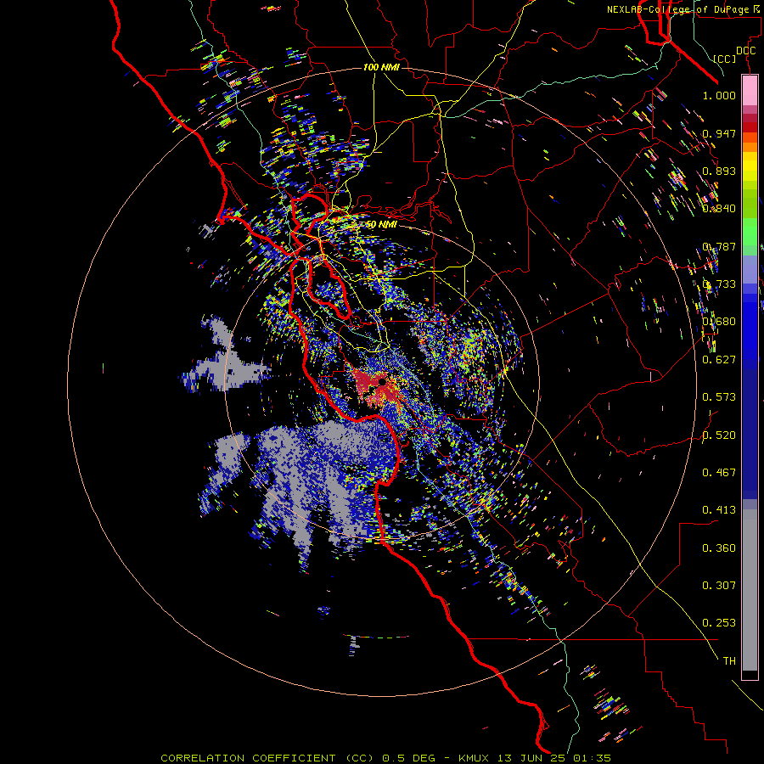Click the TH threshold label
This screenshot has width=764, height=764.
click(x=729, y=661)
